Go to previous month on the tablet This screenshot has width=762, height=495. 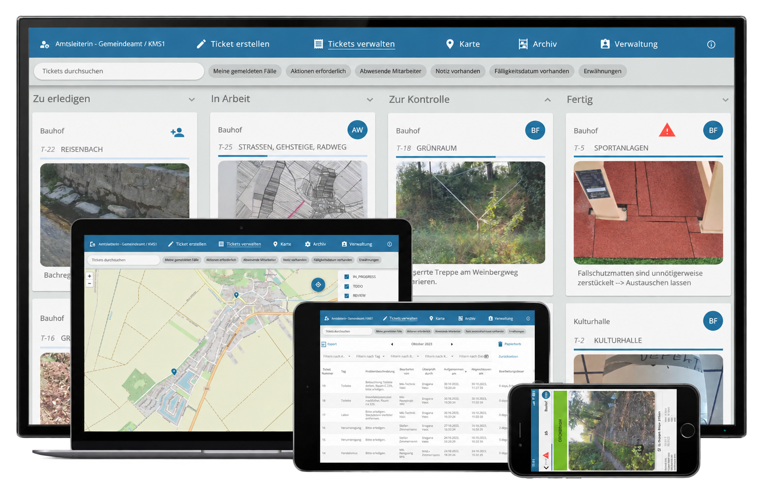tap(392, 344)
